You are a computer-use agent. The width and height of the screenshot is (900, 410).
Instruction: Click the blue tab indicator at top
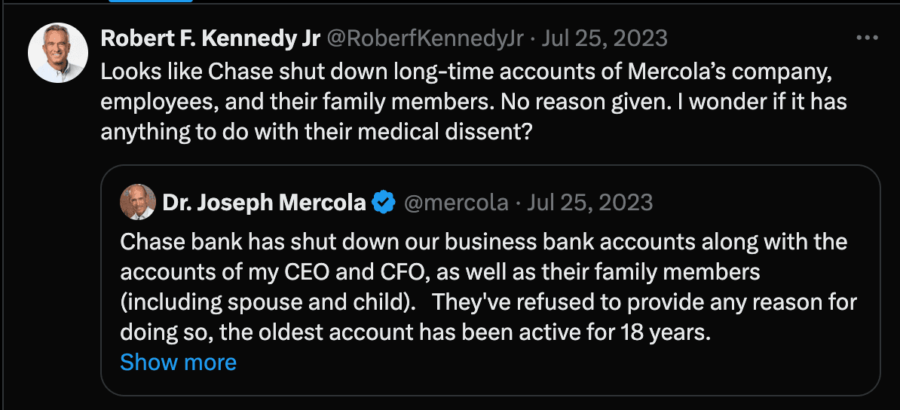tap(151, 1)
